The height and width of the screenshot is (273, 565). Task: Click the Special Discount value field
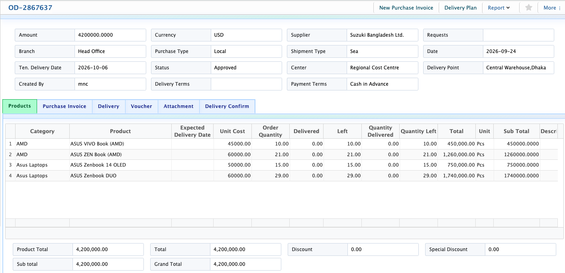[x=520, y=249]
